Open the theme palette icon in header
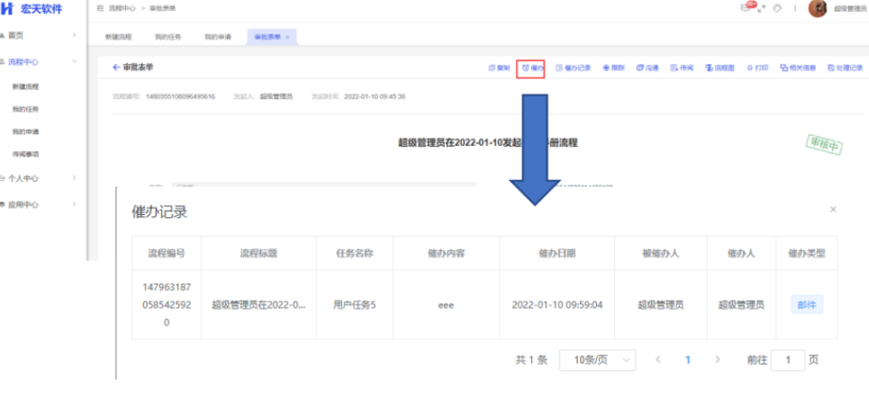 tap(777, 8)
